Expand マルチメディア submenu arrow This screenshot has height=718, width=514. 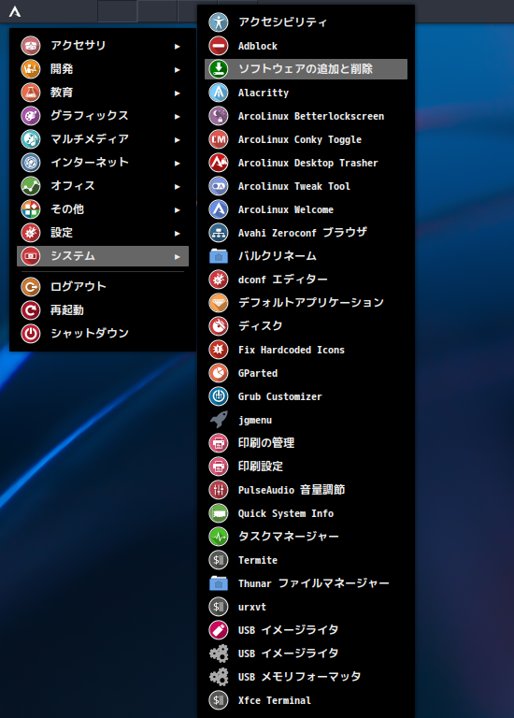coord(178,139)
